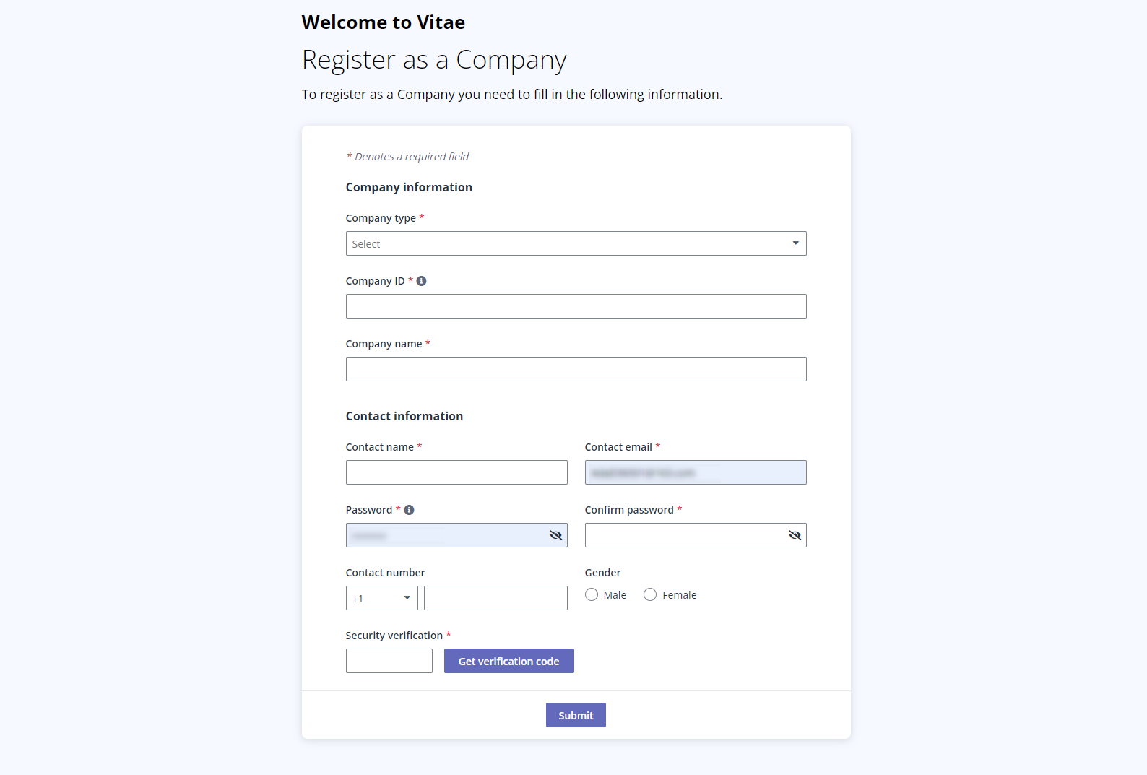Click the Welcome to Vitae heading

[383, 22]
